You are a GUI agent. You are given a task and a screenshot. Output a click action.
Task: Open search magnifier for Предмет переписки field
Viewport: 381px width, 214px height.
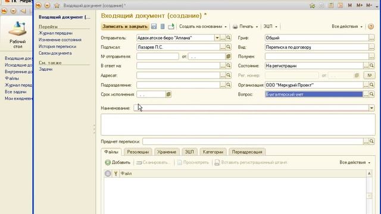371,141
